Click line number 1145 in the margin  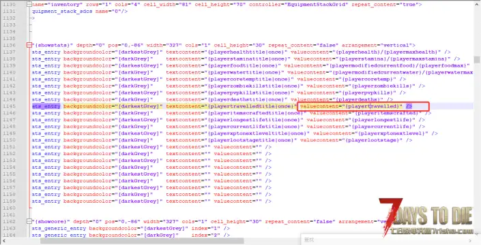click(x=9, y=106)
